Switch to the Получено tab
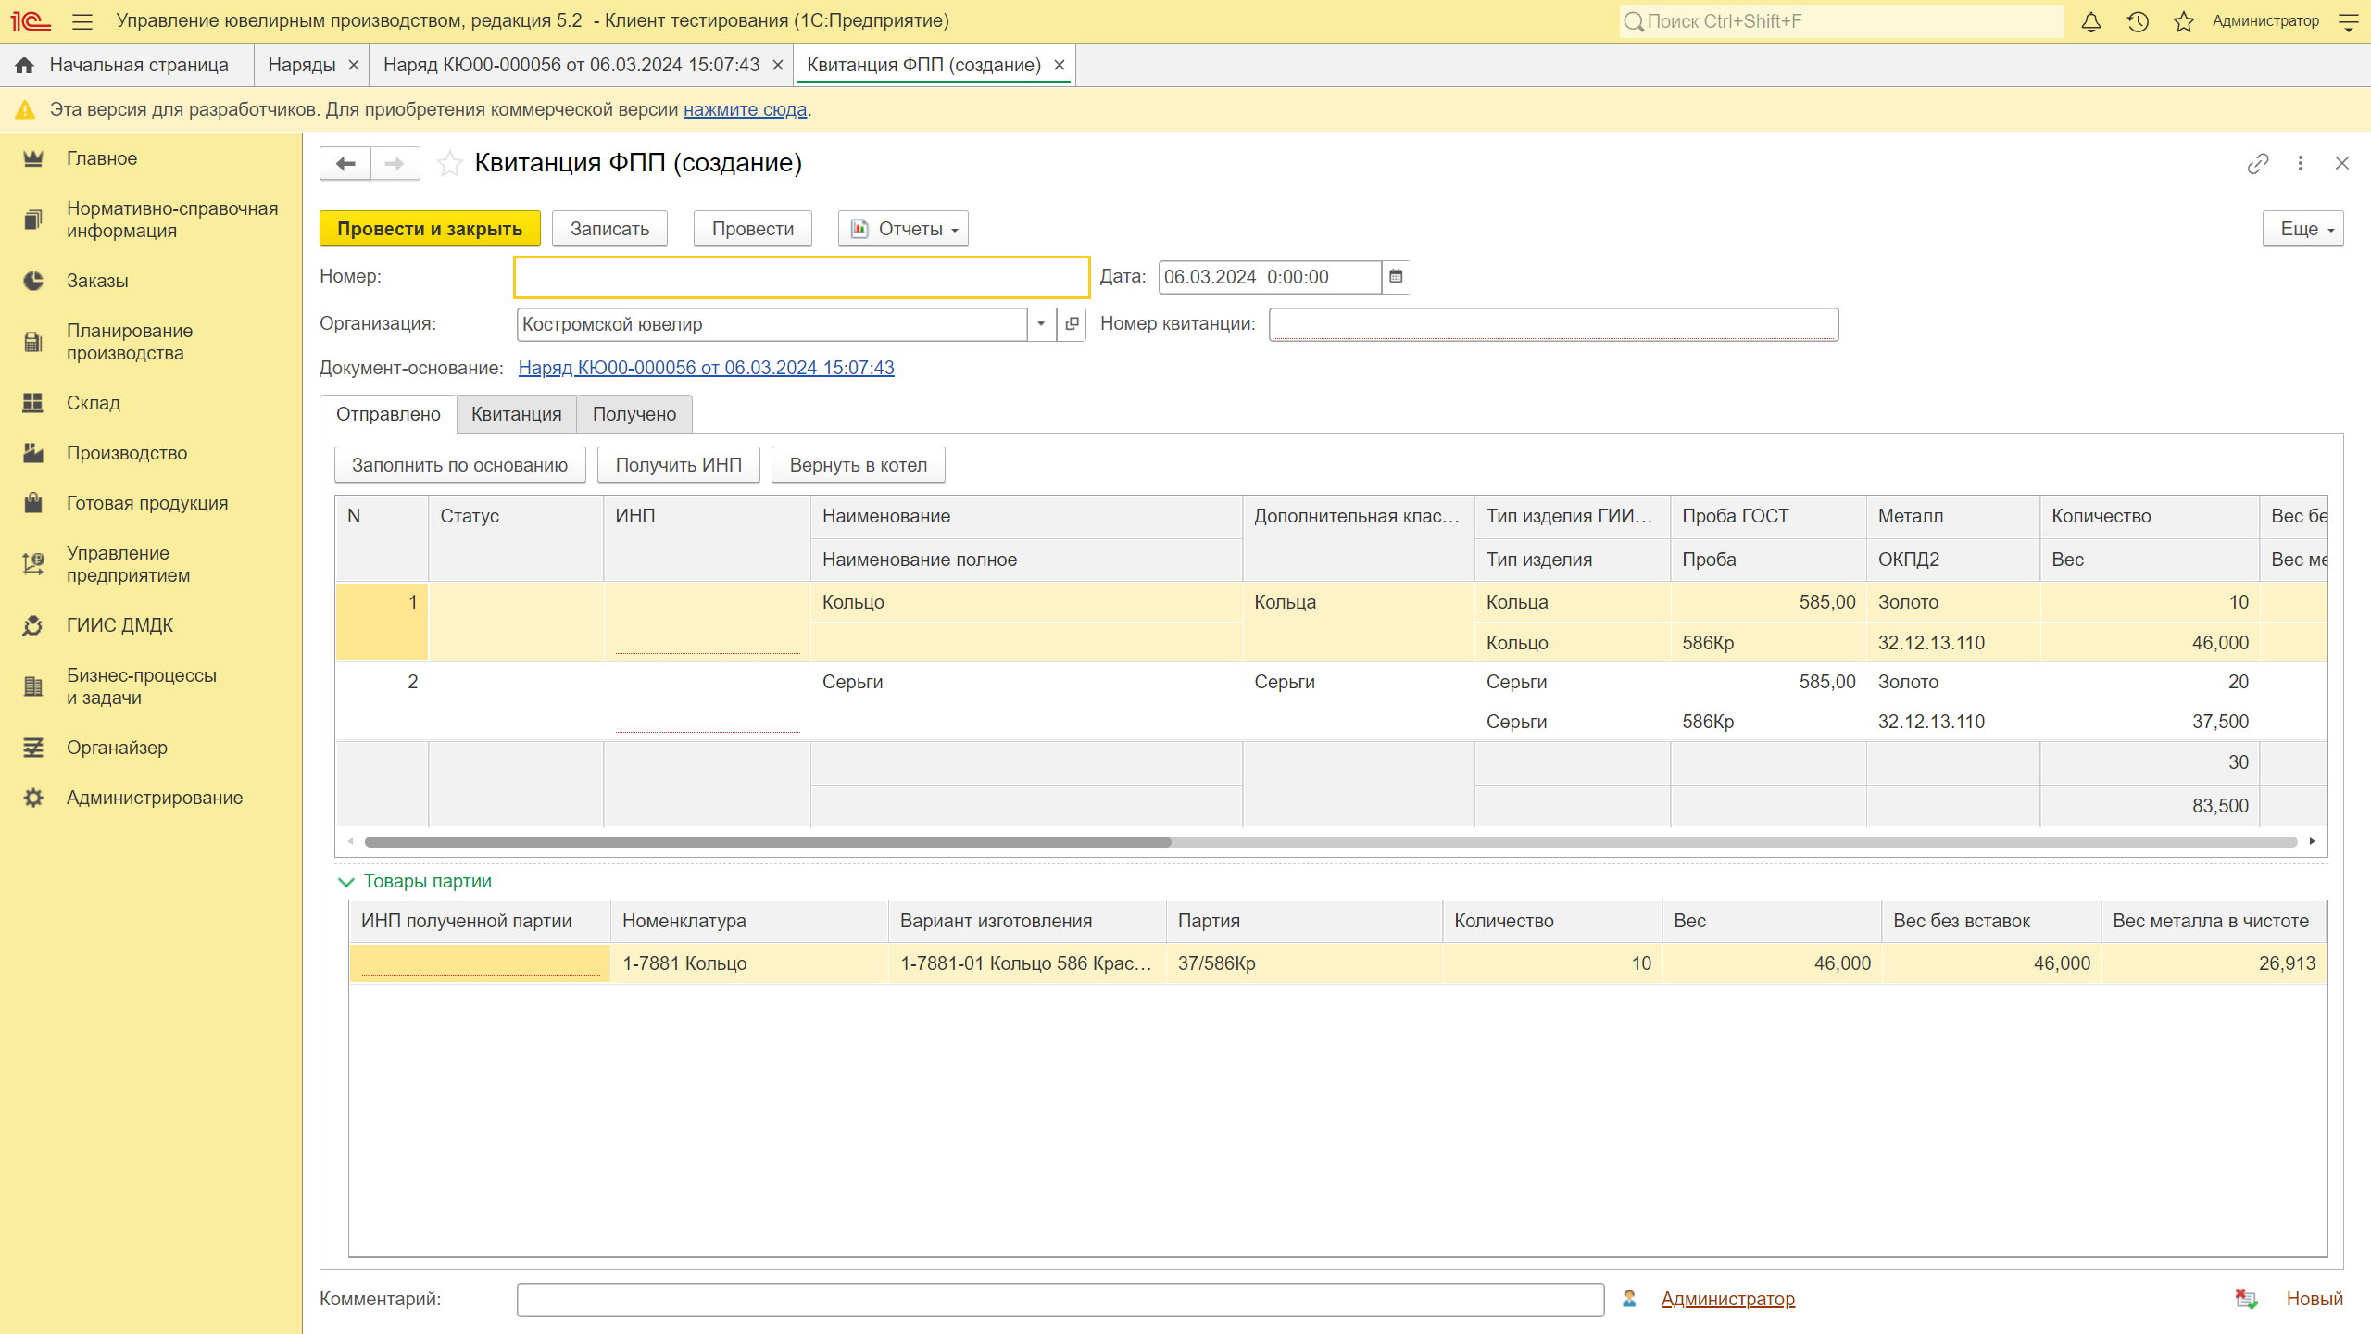The height and width of the screenshot is (1334, 2371). coord(634,414)
